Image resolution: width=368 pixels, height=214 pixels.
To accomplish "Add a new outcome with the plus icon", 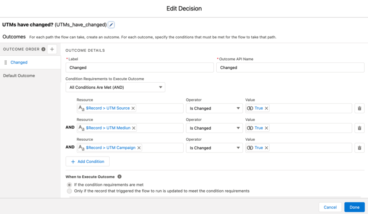I will (52, 49).
